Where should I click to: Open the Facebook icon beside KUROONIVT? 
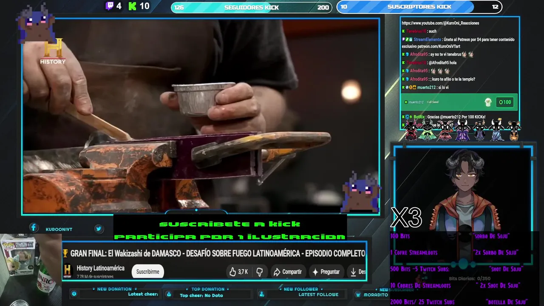pyautogui.click(x=34, y=228)
